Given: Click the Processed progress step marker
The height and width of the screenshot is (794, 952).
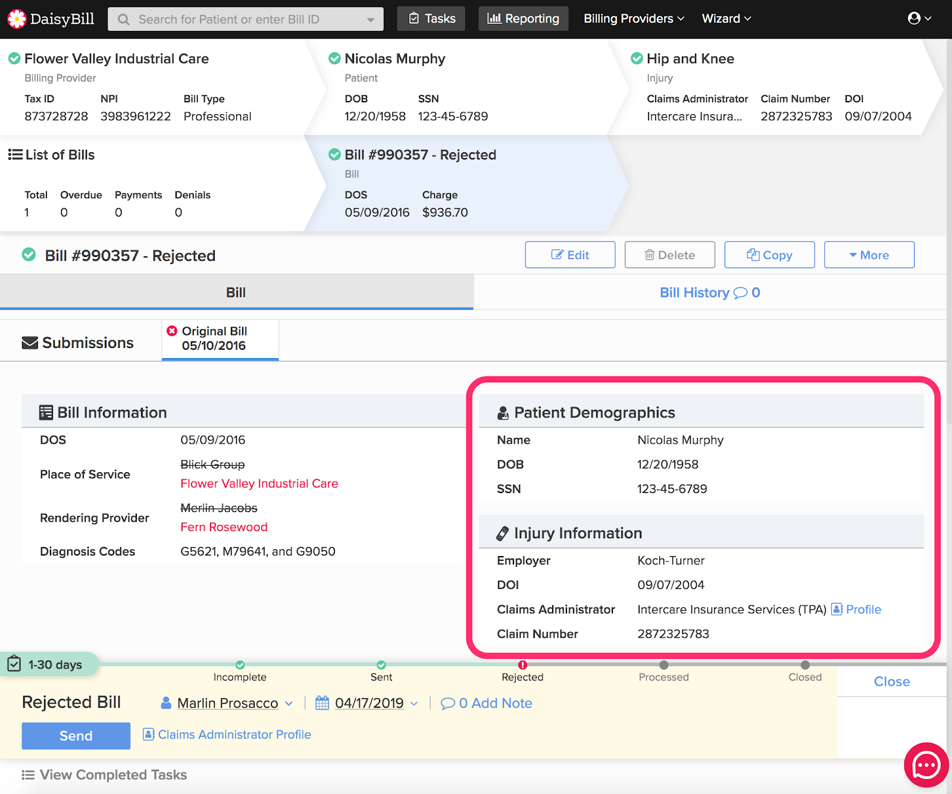Looking at the screenshot, I should coord(664,665).
